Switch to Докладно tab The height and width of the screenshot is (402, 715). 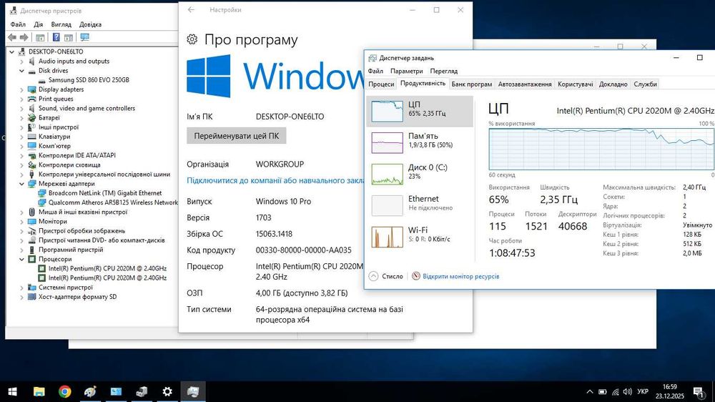point(613,84)
